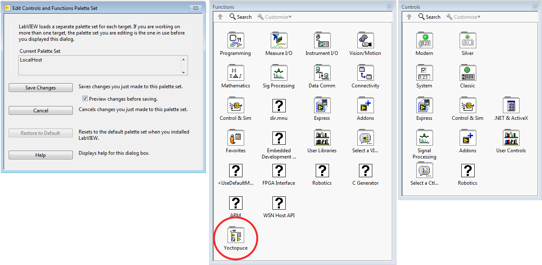Click Search in the Functions palette
The height and width of the screenshot is (265, 542).
pyautogui.click(x=240, y=17)
